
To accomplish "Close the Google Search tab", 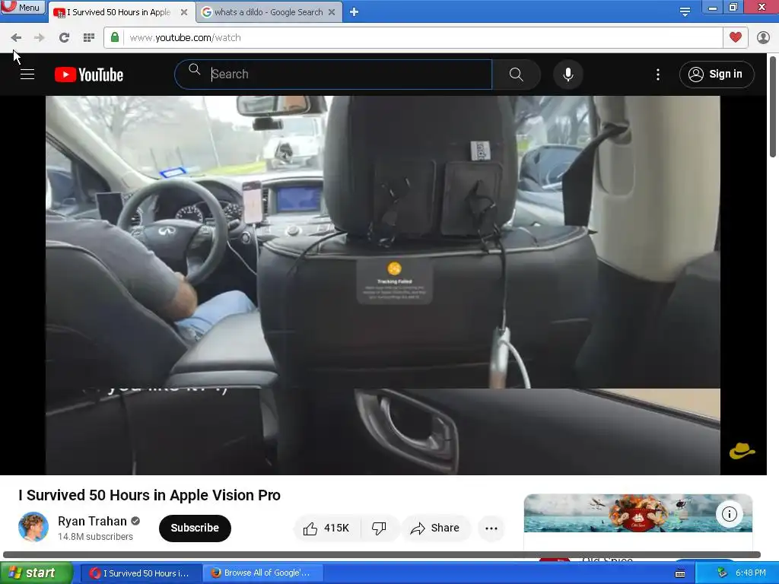I will (332, 12).
